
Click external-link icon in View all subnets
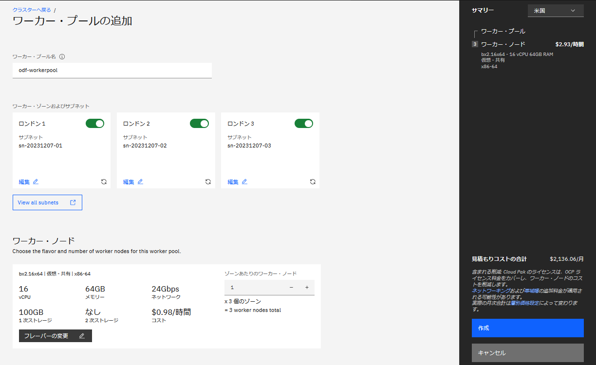pyautogui.click(x=73, y=202)
